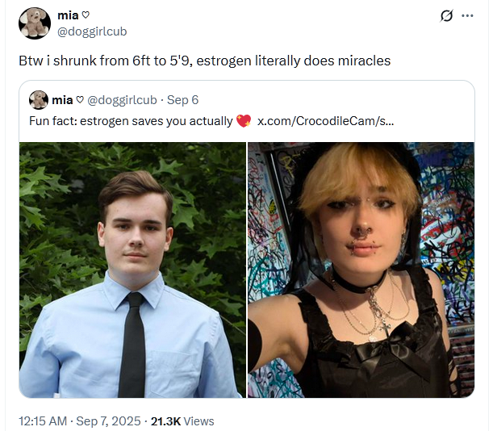View the 21.3K Views count
The height and width of the screenshot is (431, 493).
[182, 421]
